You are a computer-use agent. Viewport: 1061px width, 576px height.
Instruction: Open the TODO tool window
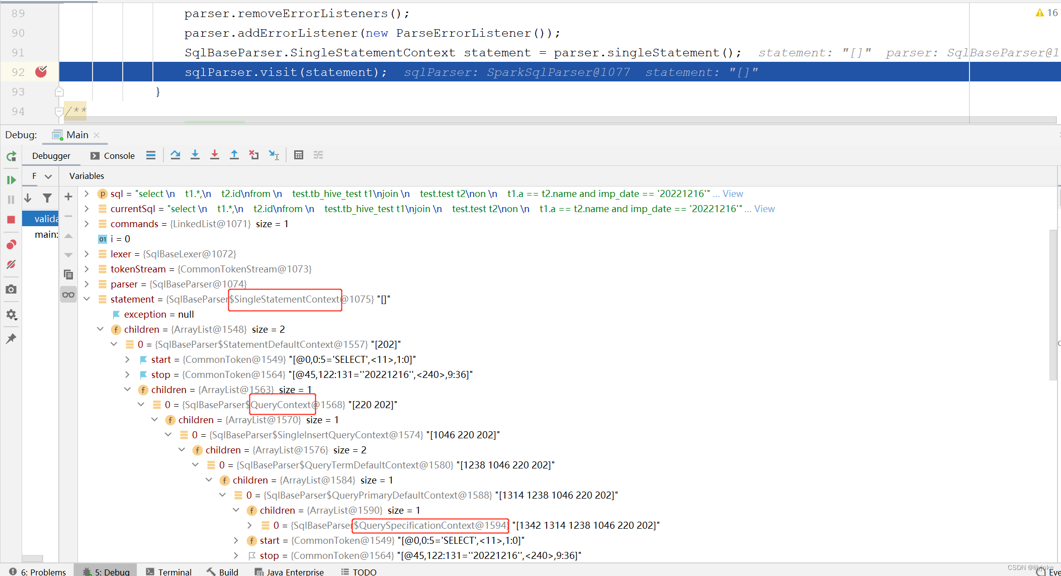coord(359,572)
